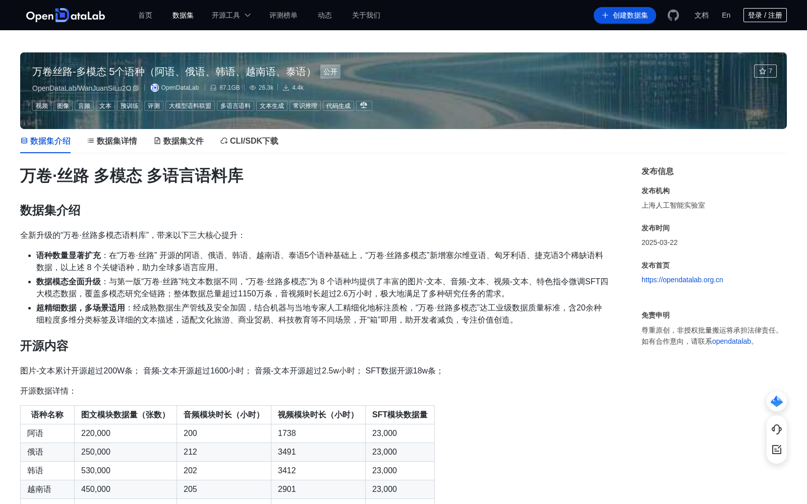Screen dimensions: 807x504
Task: Click the list icon beside 数据集详情
Action: coord(91,141)
